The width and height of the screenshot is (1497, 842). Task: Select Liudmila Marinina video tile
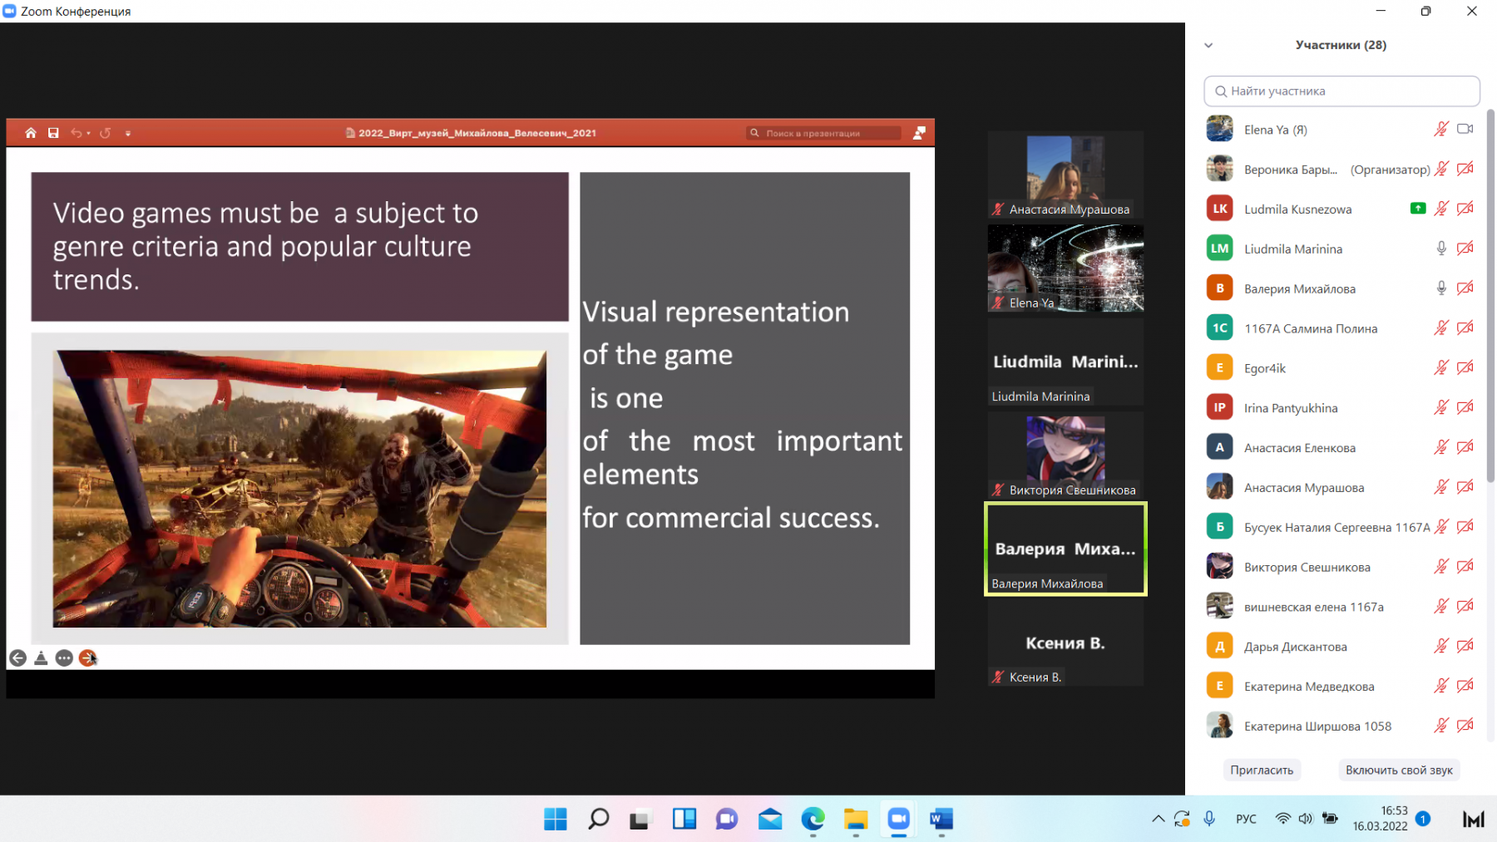pos(1065,362)
